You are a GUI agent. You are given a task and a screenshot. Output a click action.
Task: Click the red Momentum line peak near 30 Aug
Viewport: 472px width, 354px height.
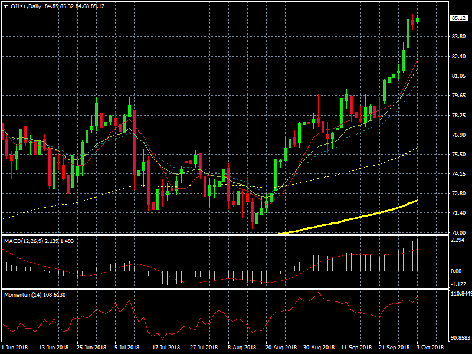pos(319,293)
